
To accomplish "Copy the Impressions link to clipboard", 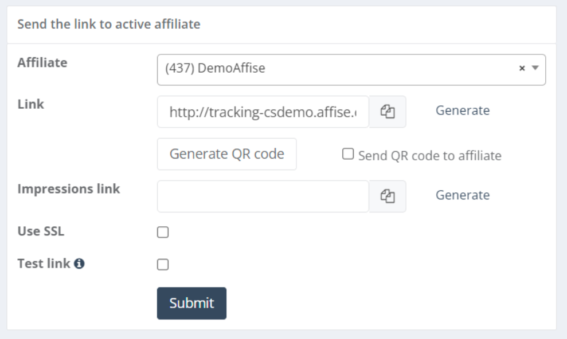I will click(388, 196).
